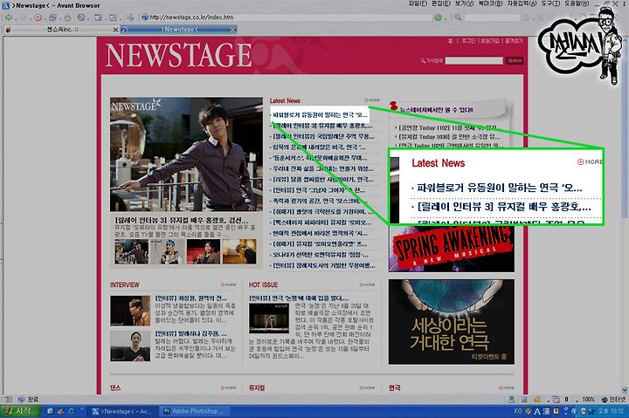Open the 파일(F) menu
This screenshot has height=418, width=629.
[x=418, y=3]
